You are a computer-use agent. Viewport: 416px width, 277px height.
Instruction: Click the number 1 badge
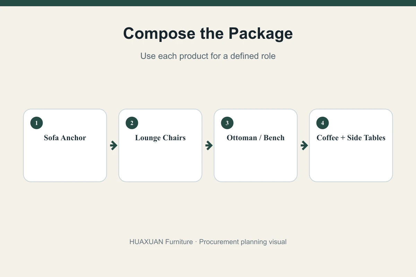(x=36, y=123)
